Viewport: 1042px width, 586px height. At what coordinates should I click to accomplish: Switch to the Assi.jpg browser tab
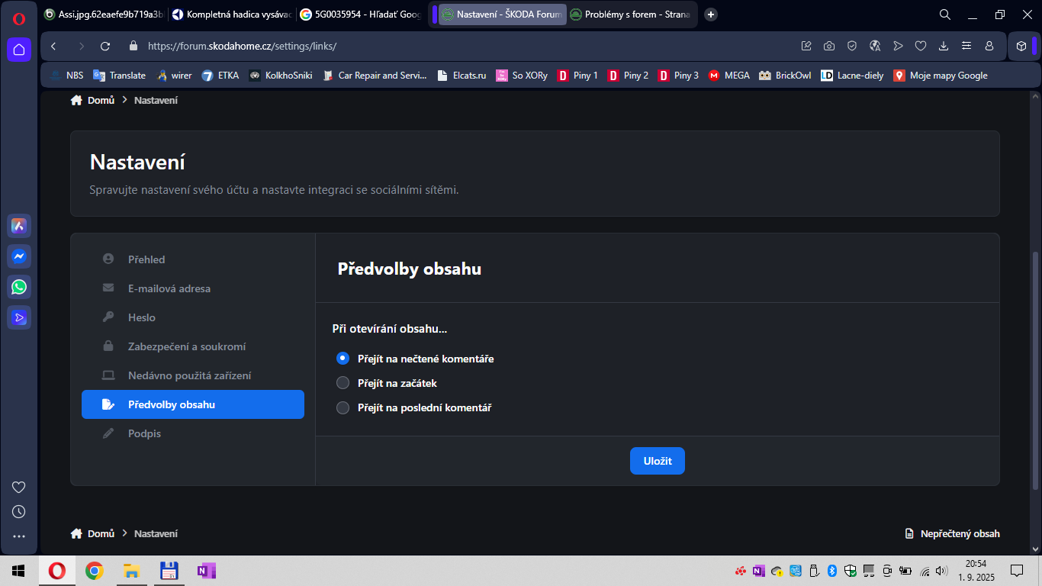pyautogui.click(x=104, y=14)
